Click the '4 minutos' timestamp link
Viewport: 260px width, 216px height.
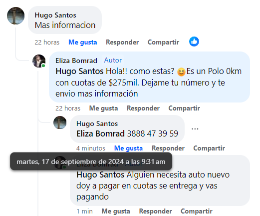coord(91,148)
